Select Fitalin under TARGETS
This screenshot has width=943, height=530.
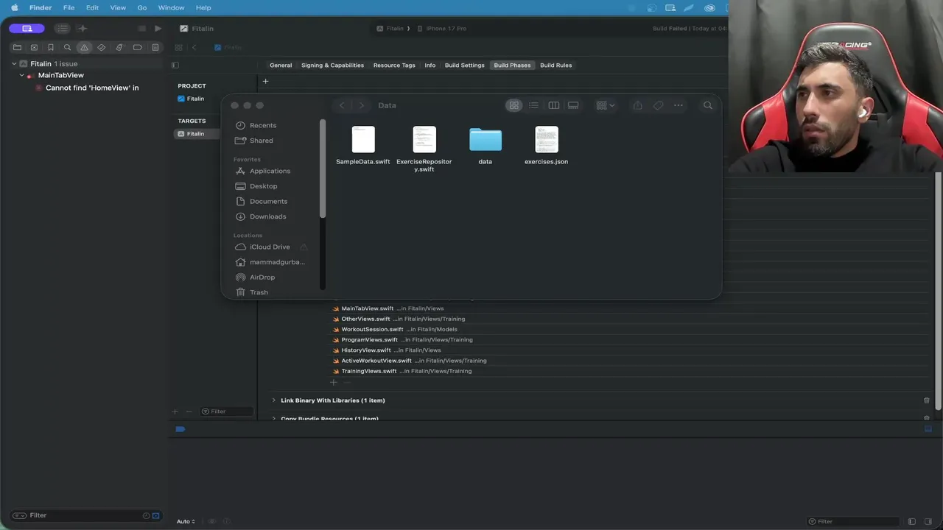coord(195,134)
